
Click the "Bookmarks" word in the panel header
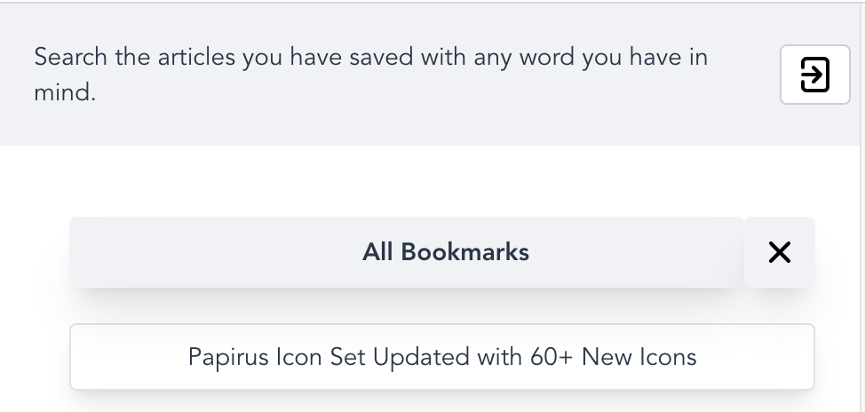click(x=464, y=252)
